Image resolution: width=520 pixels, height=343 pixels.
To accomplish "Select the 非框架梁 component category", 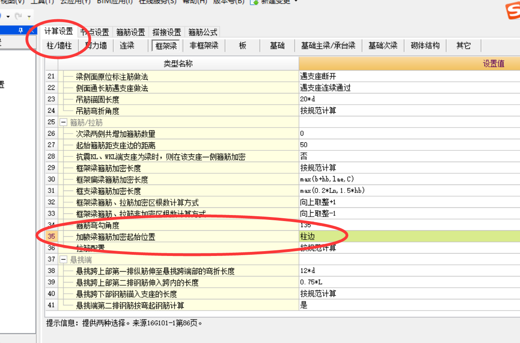I will [204, 46].
